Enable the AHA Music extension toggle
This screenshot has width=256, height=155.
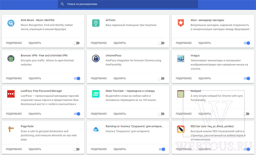(x=76, y=43)
